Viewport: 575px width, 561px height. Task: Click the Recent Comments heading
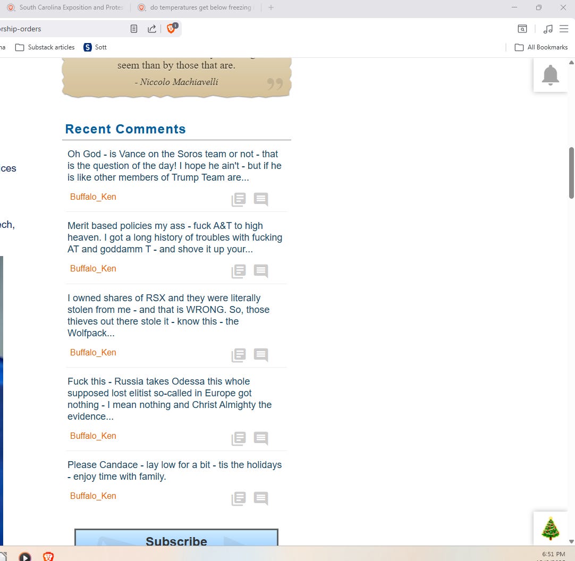125,129
